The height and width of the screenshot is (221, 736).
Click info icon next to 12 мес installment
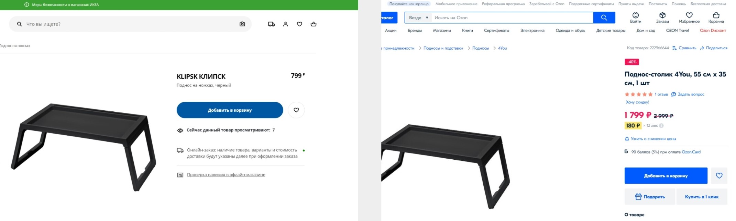coord(661,126)
